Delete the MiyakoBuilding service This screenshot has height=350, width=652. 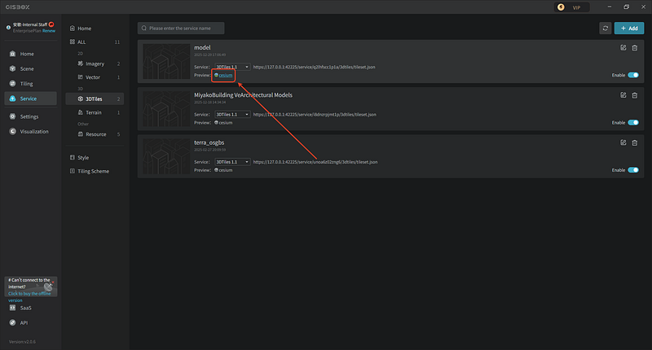click(x=635, y=95)
